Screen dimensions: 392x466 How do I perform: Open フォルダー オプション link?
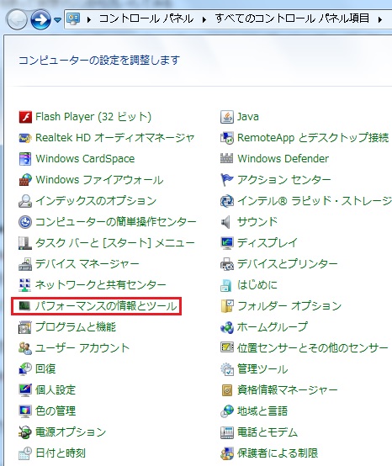289,306
